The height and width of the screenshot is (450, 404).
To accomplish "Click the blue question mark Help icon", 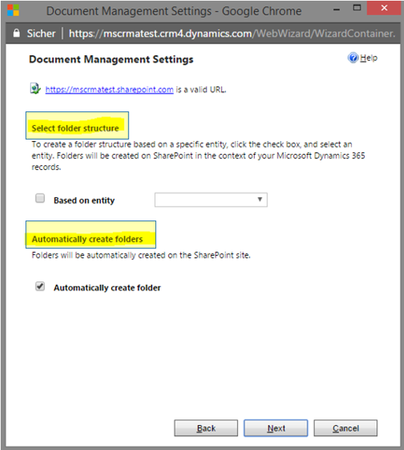I will coord(353,57).
